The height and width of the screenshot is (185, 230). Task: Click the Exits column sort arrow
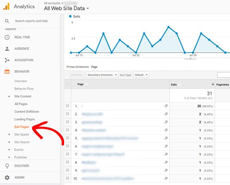pos(213,84)
